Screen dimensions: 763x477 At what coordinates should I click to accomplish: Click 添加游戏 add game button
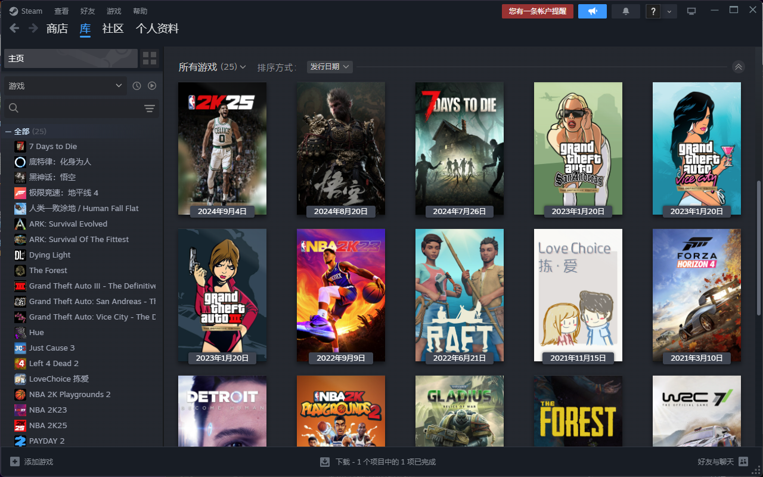pyautogui.click(x=32, y=461)
